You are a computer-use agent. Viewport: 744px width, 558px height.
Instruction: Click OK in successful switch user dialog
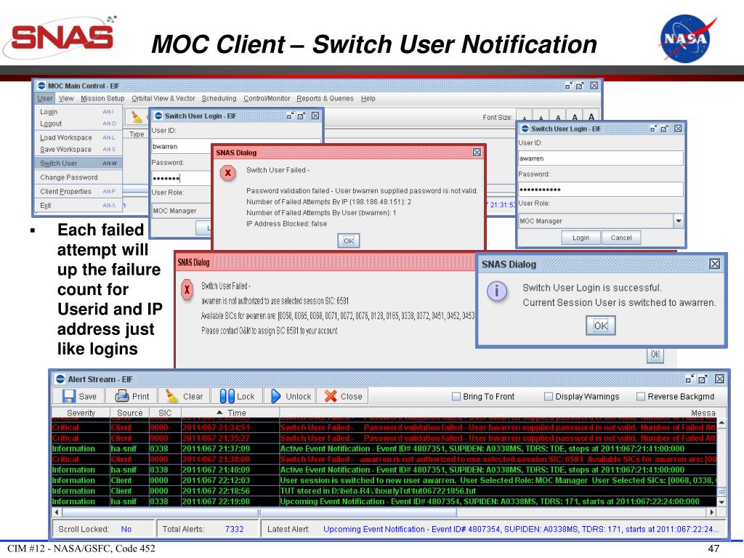coord(601,325)
